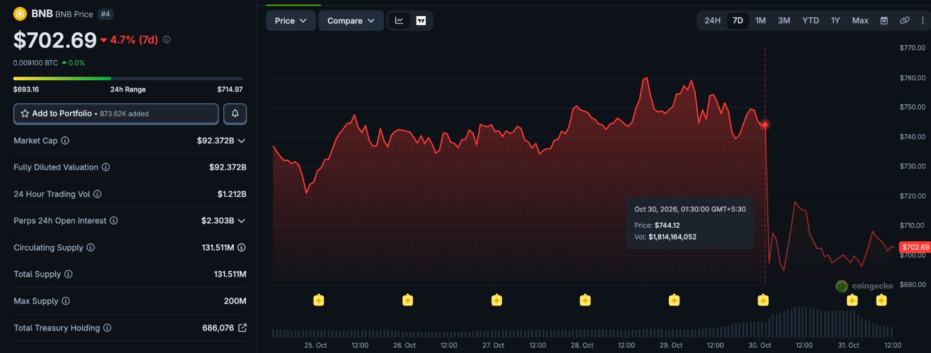The height and width of the screenshot is (353, 931).
Task: Click the 24h Range progress bar
Action: click(128, 78)
